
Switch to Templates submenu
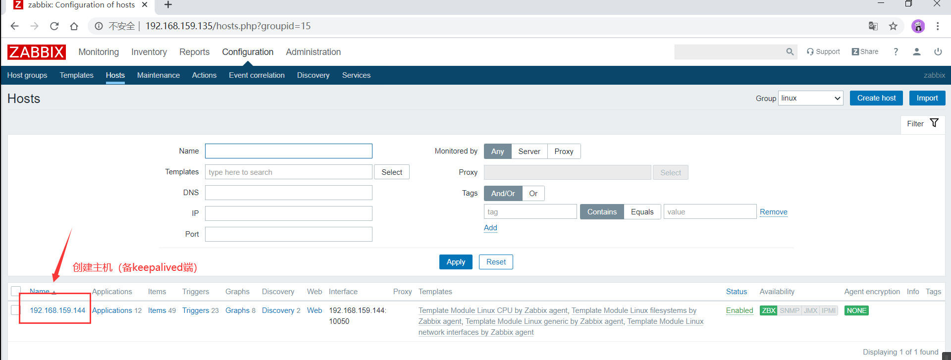pyautogui.click(x=76, y=75)
